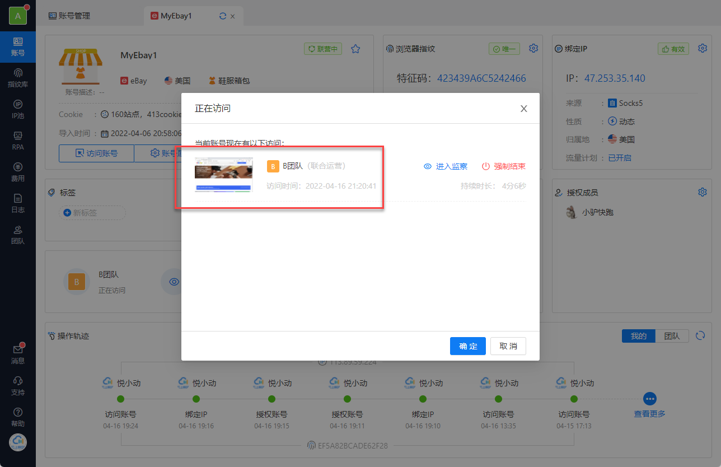This screenshot has height=467, width=721.
Task: Click 强制结束 to force end session
Action: pos(503,166)
